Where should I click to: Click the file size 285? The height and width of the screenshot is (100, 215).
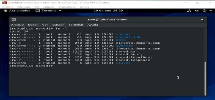(78, 49)
